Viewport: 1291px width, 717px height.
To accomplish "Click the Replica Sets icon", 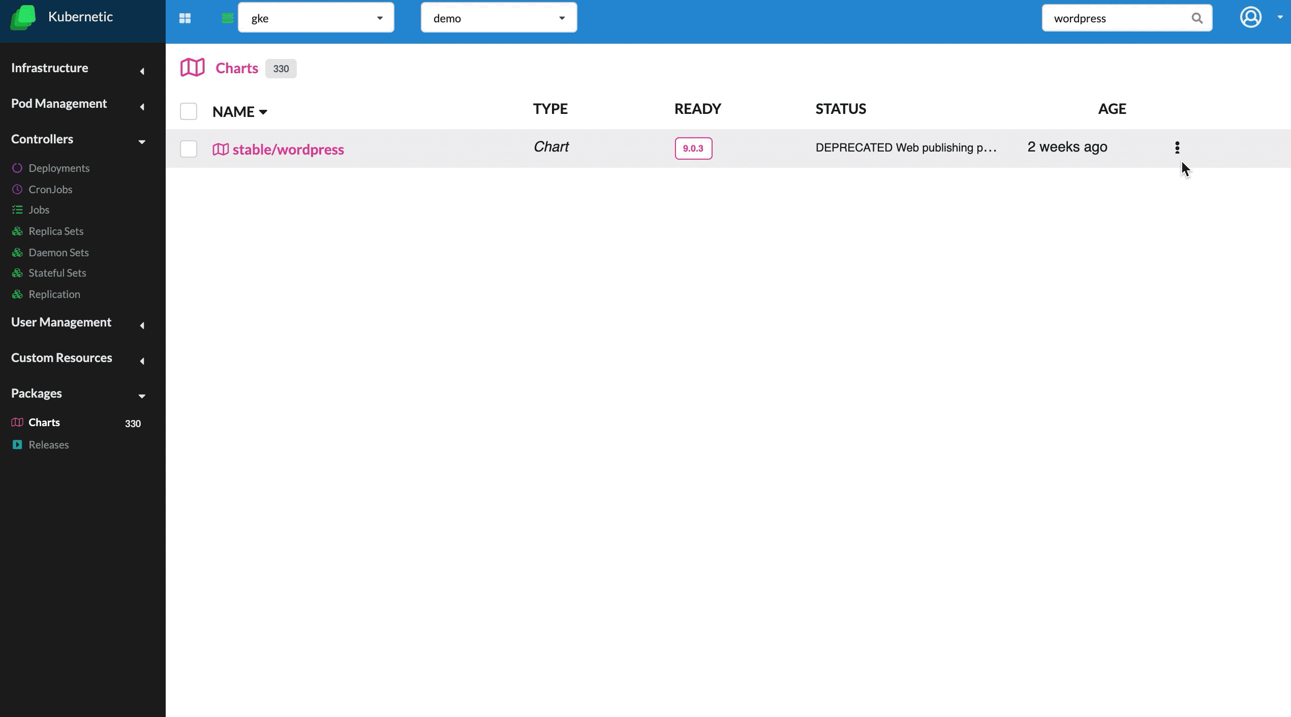I will tap(17, 230).
